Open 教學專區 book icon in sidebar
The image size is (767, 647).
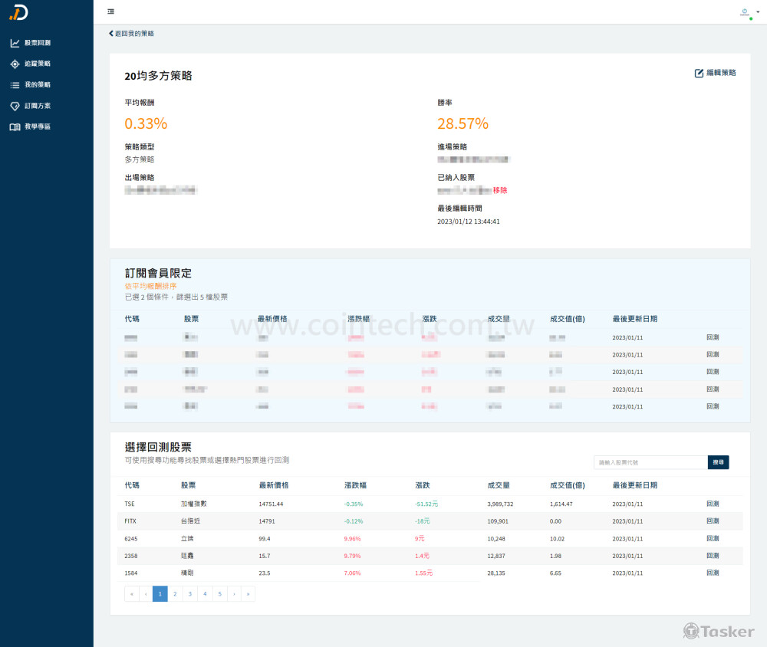click(15, 127)
